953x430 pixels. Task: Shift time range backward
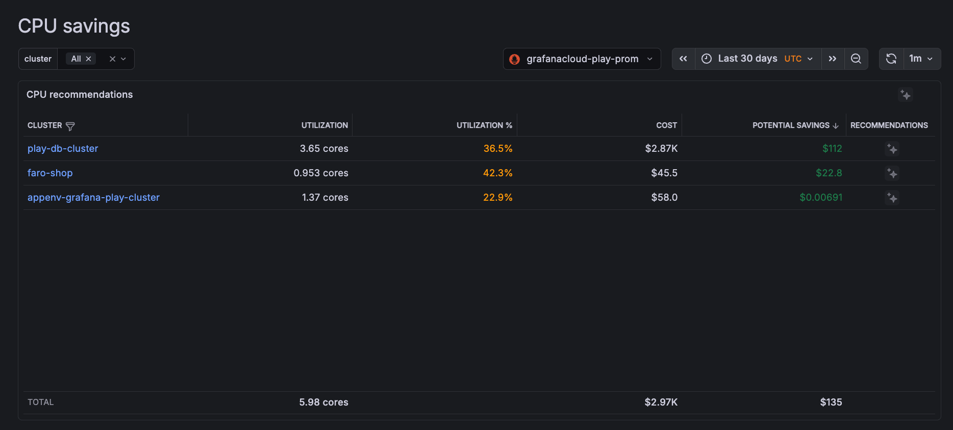click(683, 59)
